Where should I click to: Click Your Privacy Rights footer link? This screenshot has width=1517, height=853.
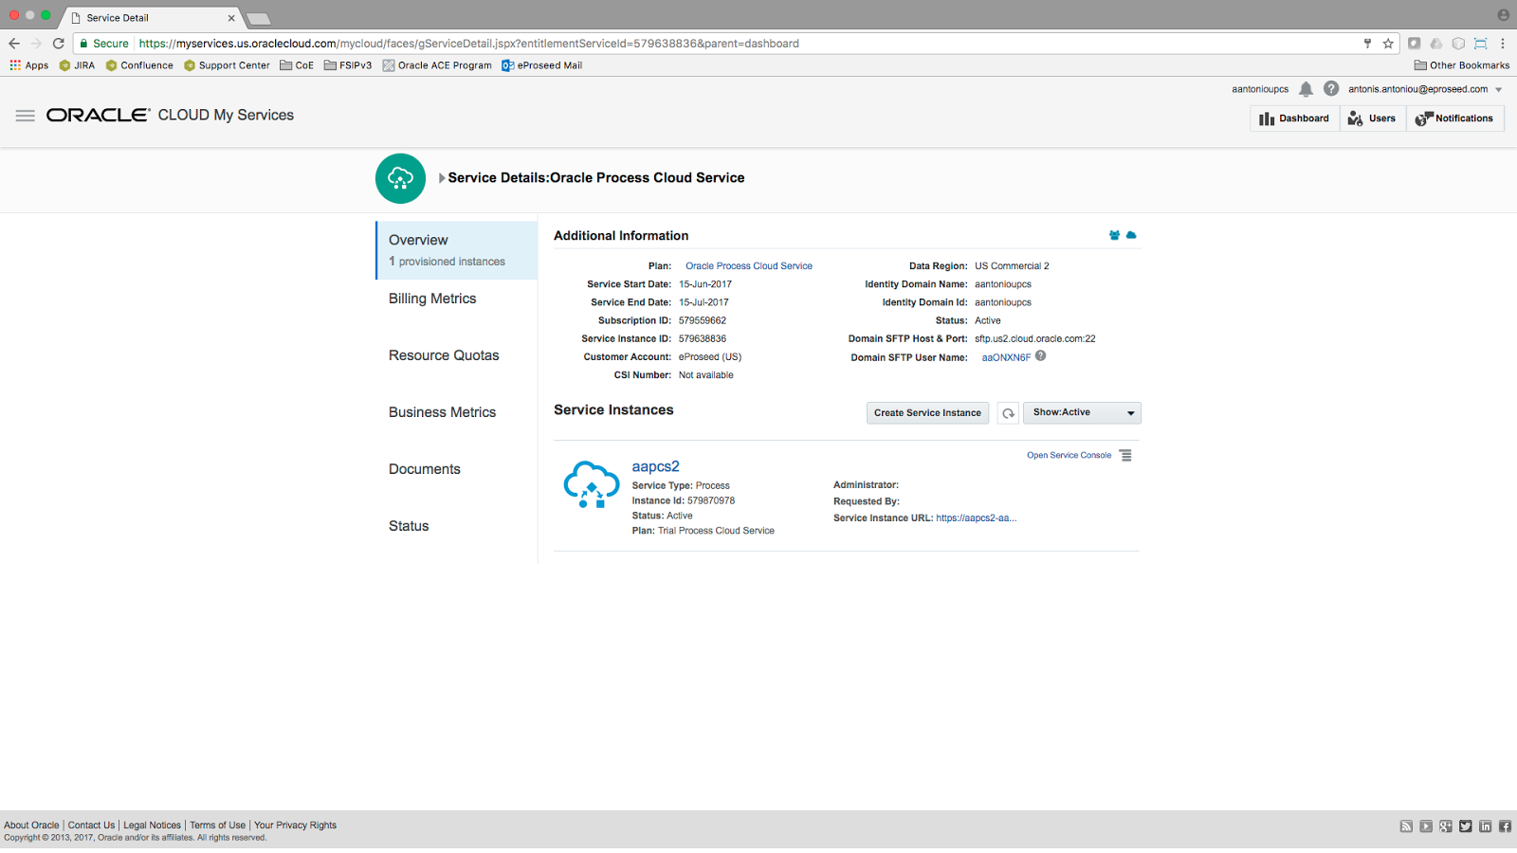tap(295, 826)
